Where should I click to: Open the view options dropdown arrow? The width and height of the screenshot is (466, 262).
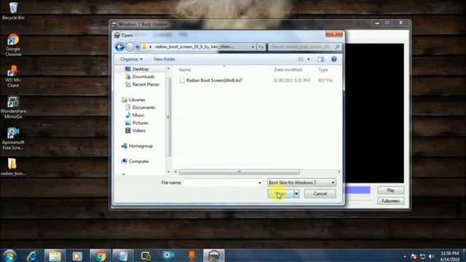309,59
